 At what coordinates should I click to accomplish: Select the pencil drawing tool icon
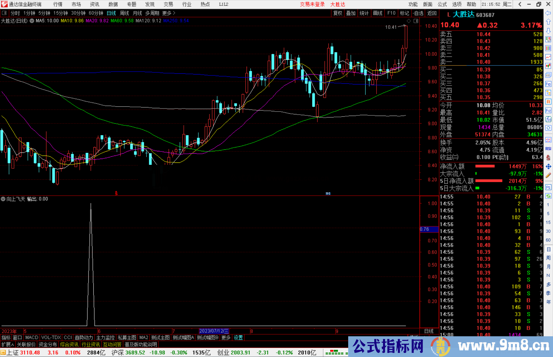pyautogui.click(x=548, y=175)
